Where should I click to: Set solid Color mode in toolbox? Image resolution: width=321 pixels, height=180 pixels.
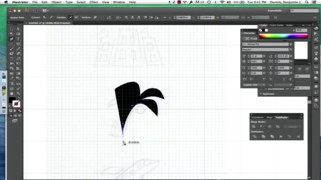click(11, 111)
